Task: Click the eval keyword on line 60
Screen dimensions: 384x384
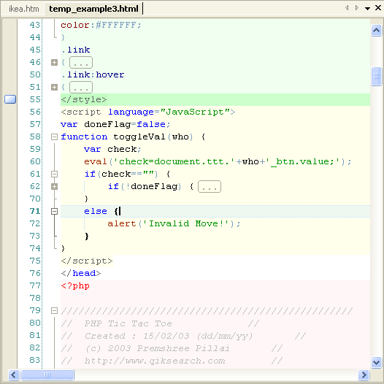Action: [96, 161]
